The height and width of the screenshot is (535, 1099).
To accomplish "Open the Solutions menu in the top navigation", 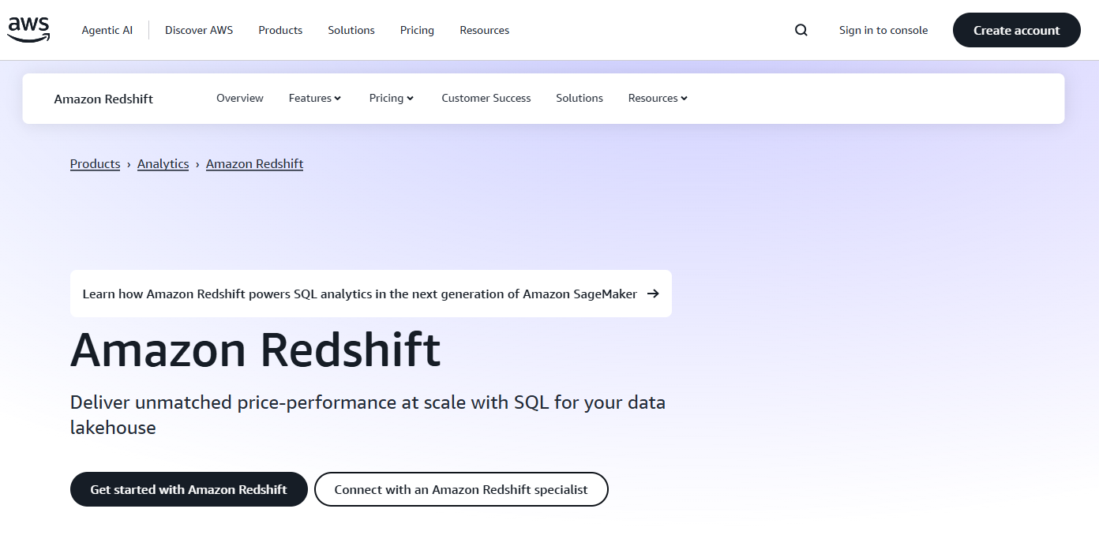I will click(x=351, y=30).
